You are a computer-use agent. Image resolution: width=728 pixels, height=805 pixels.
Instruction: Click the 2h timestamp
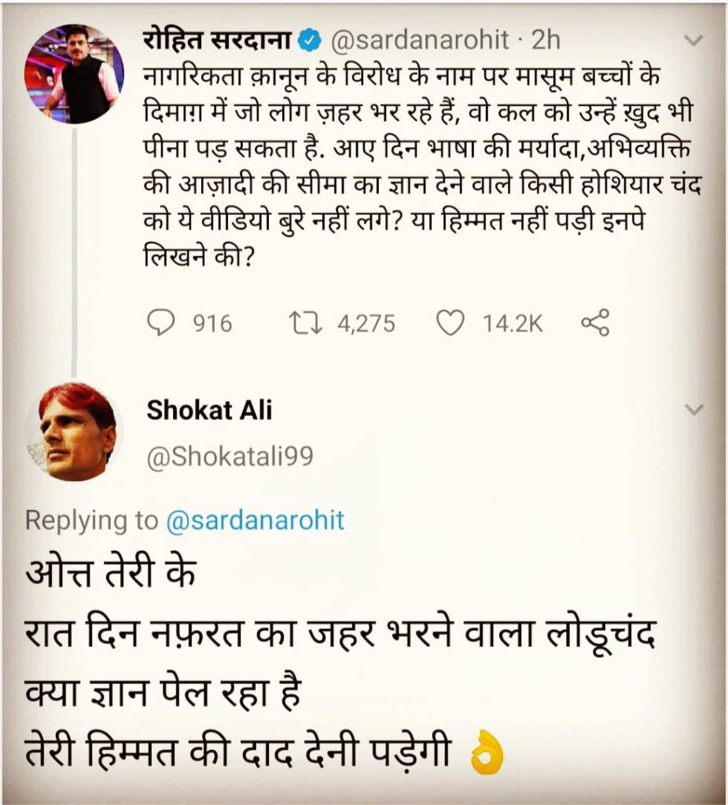[546, 39]
